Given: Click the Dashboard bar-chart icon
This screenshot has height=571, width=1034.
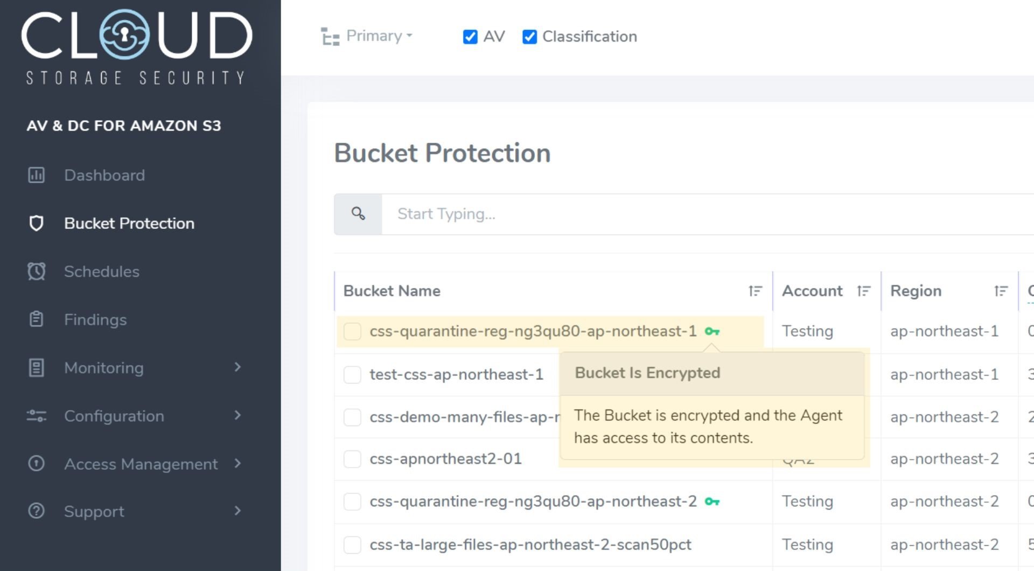Looking at the screenshot, I should point(36,175).
